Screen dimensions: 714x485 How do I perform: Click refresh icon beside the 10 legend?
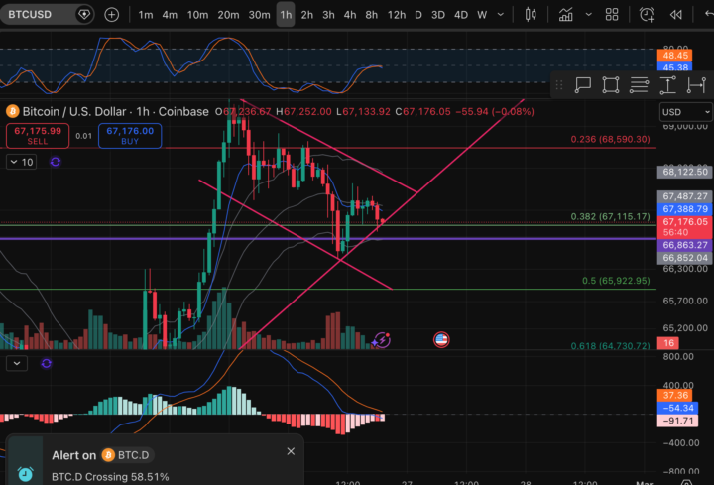click(56, 162)
